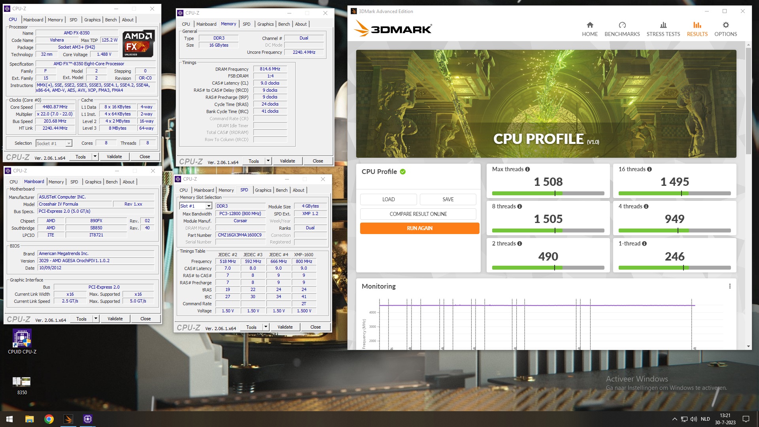Screen dimensions: 759x427
Task: Open Windows Start menu
Action: click(9, 419)
